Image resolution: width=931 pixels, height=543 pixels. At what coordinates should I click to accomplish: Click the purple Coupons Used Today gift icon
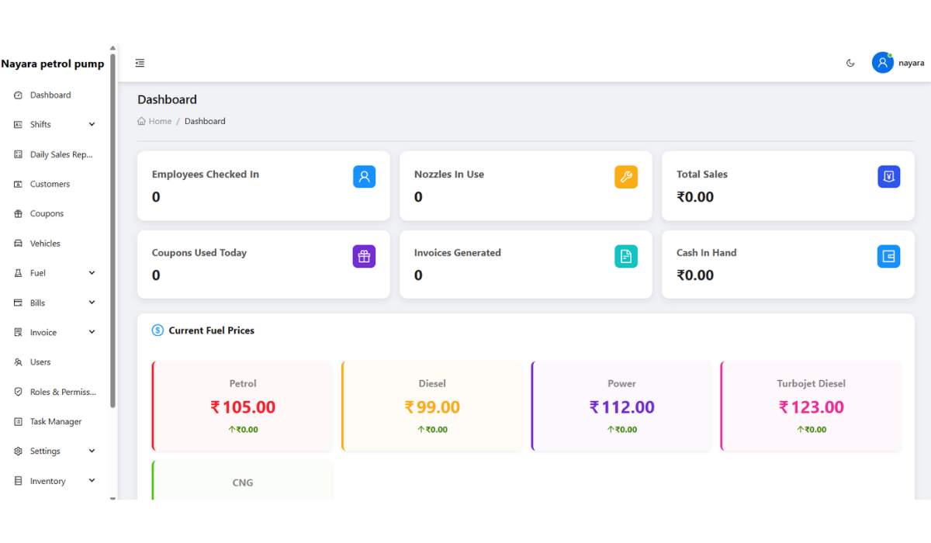click(x=365, y=256)
